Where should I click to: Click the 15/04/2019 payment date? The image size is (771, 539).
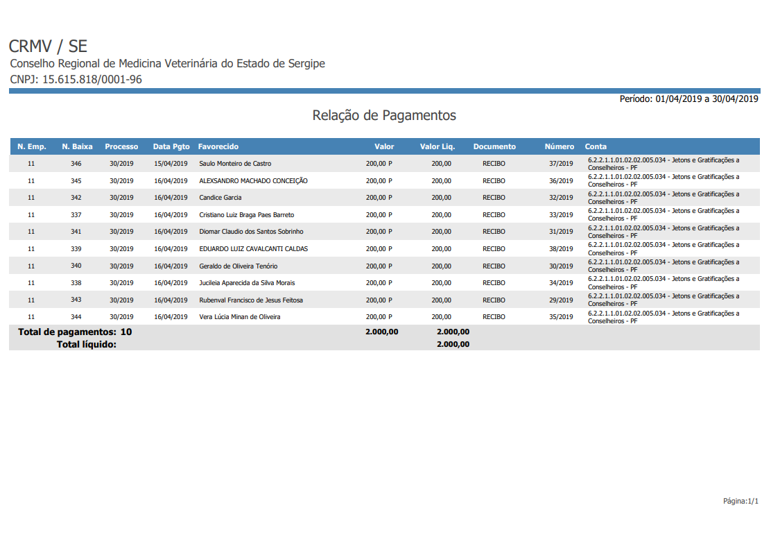(171, 164)
